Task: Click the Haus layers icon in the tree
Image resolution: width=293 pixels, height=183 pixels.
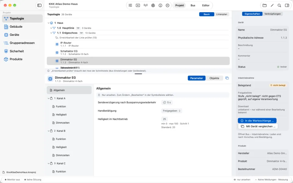Action: 52,23
